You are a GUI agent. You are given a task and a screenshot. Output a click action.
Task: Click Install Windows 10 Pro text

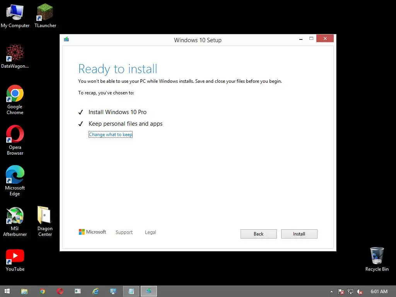(x=118, y=112)
